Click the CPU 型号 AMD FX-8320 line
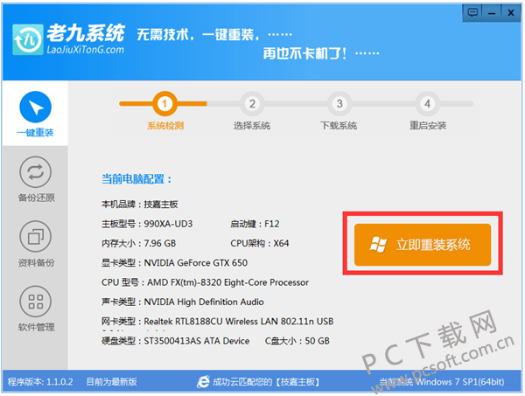Viewport: 525px width, 396px height. point(205,282)
